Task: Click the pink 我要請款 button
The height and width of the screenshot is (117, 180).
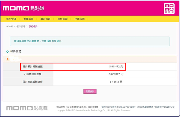Action: click(90, 92)
